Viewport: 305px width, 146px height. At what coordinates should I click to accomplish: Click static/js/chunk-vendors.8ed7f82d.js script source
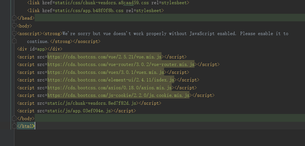click(x=92, y=103)
